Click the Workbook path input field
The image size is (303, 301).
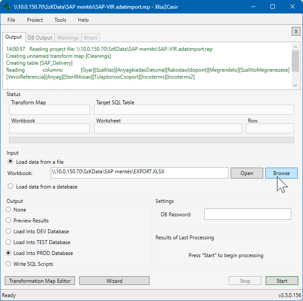[139, 173]
